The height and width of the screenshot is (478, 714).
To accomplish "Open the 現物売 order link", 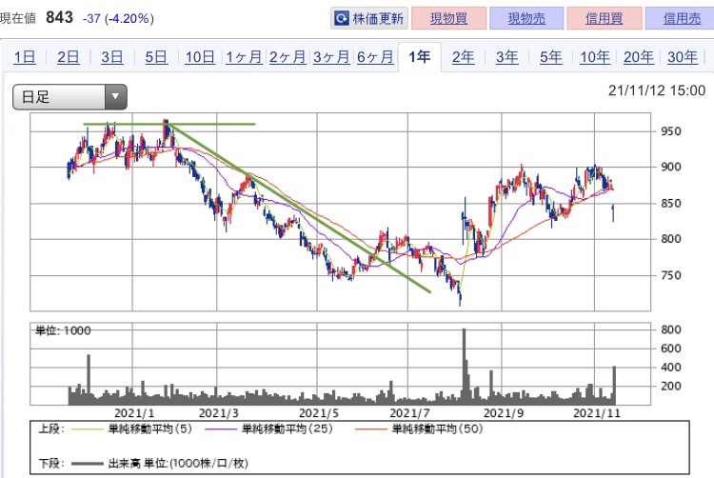I will click(x=526, y=18).
